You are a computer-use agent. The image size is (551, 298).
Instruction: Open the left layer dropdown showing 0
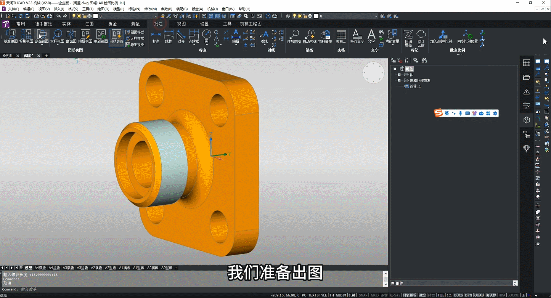click(x=156, y=16)
